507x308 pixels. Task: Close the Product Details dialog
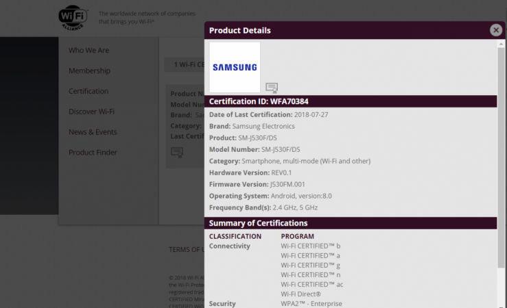(x=496, y=30)
